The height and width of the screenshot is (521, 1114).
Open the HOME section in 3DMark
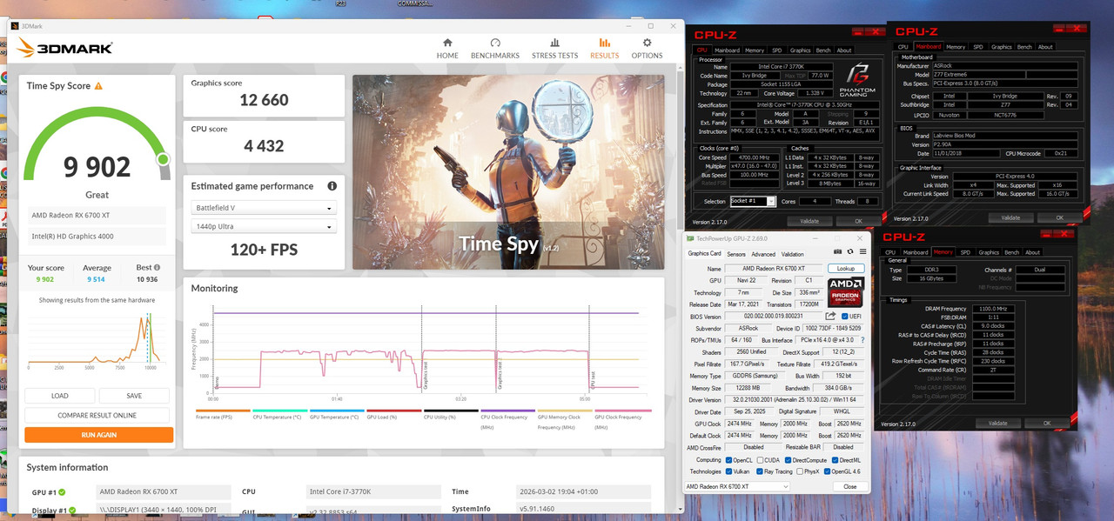(447, 49)
